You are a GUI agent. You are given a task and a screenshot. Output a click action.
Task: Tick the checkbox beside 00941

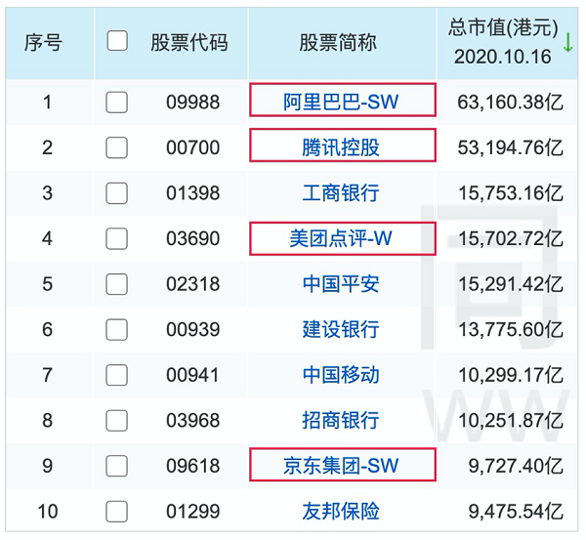(x=117, y=375)
